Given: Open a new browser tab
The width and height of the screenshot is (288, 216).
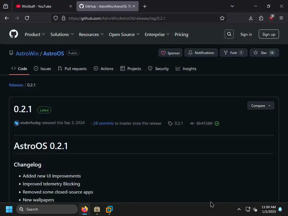Looking at the screenshot, I should [145, 6].
